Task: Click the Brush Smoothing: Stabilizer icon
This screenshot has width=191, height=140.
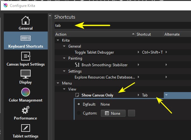Action: (77, 65)
